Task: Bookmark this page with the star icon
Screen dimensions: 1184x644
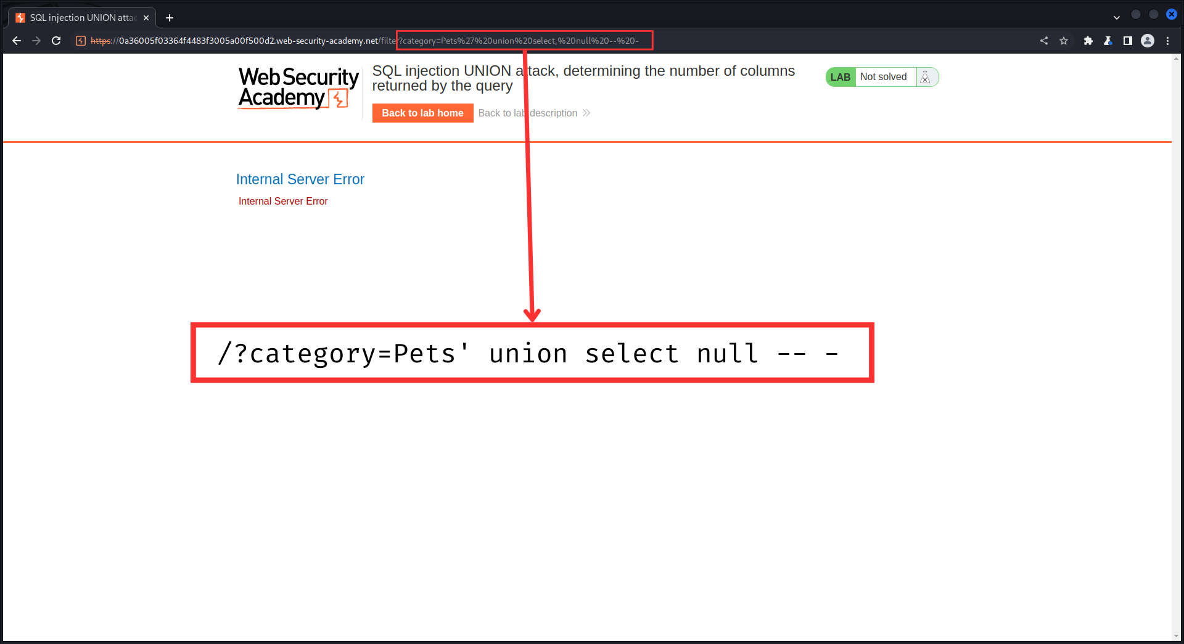Action: (x=1064, y=41)
